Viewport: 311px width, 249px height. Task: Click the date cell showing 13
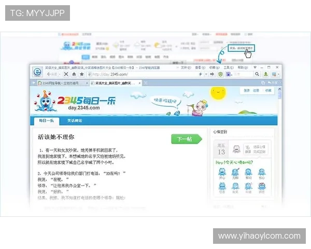pos(221,149)
